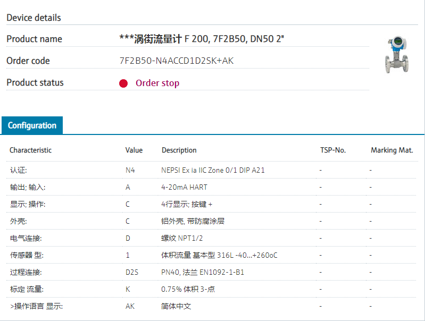Click the 4-20mA HART description cell

point(184,187)
